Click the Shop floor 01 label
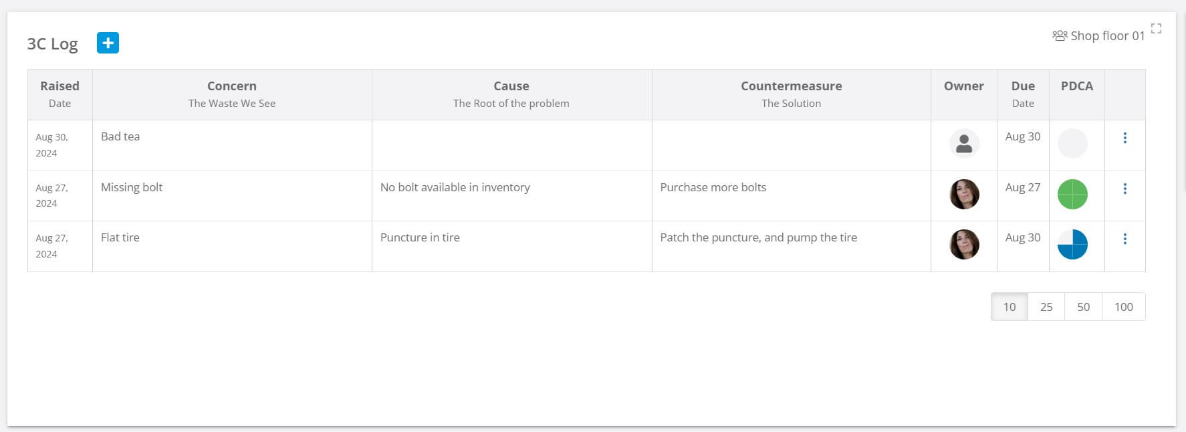The height and width of the screenshot is (432, 1186). [1106, 35]
